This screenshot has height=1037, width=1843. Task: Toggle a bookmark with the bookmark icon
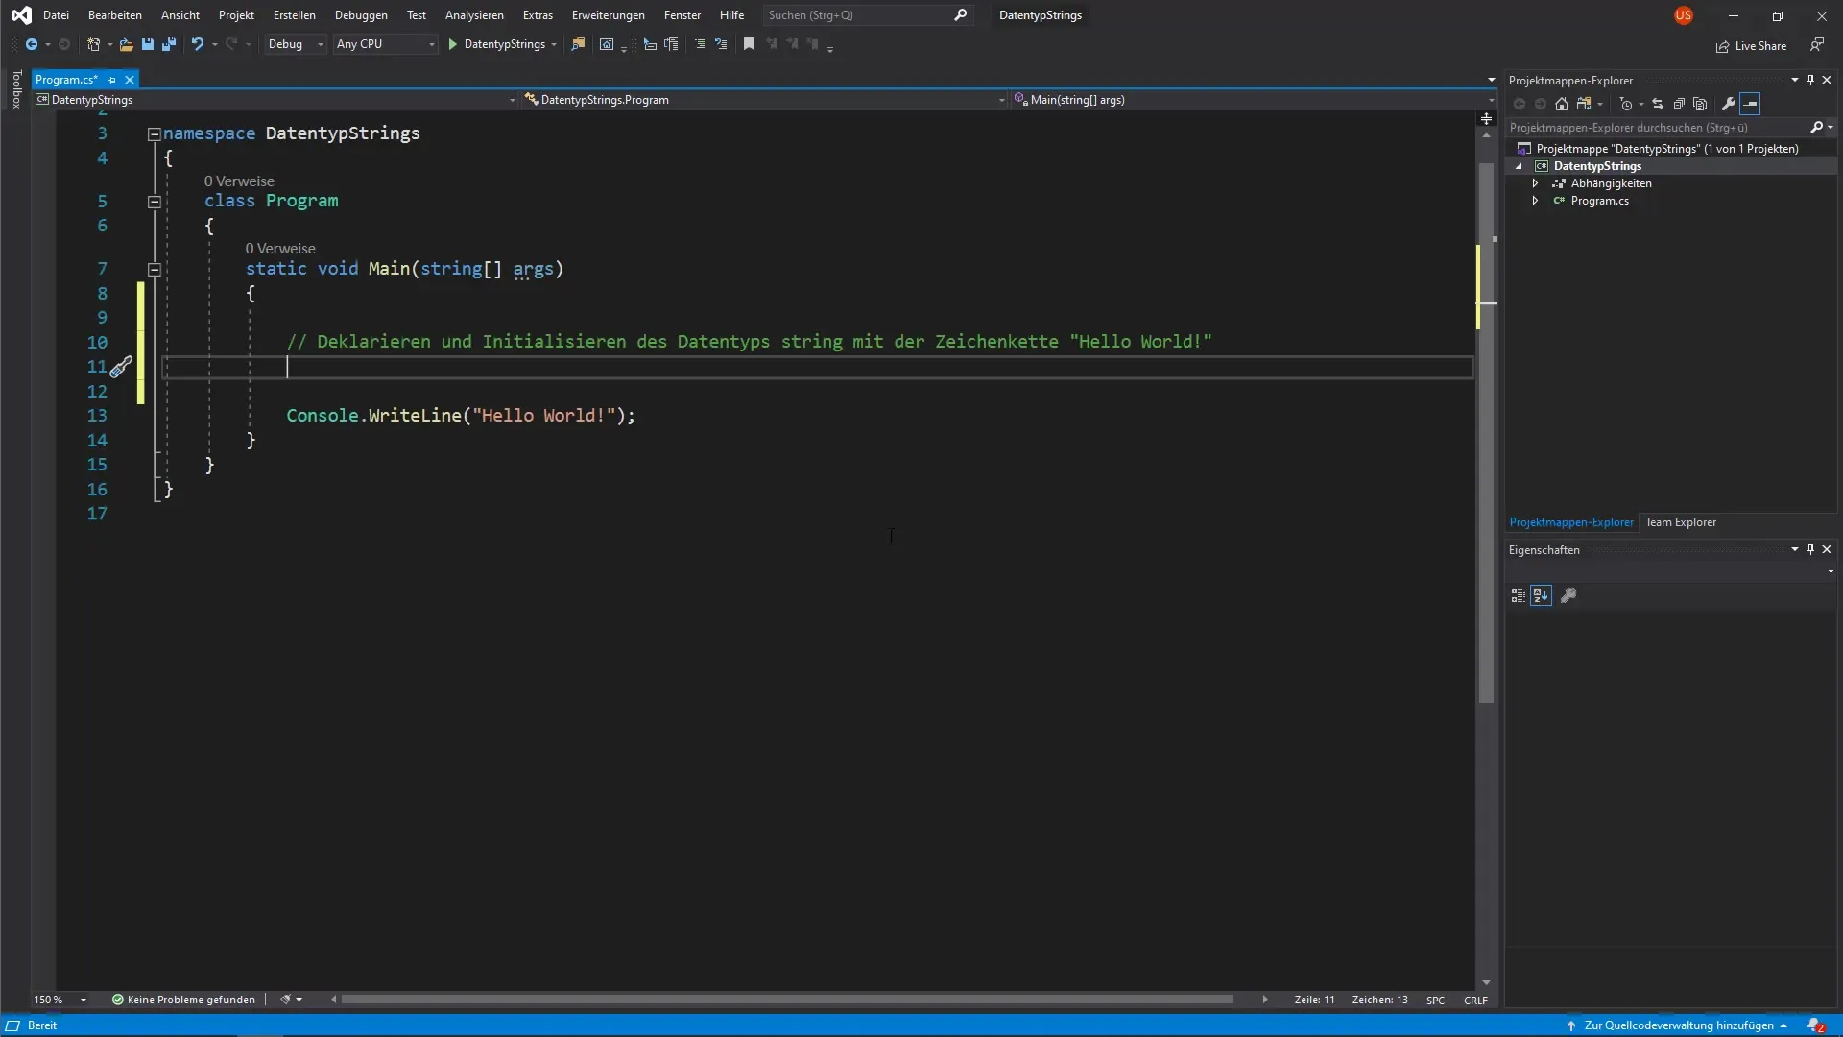coord(749,44)
